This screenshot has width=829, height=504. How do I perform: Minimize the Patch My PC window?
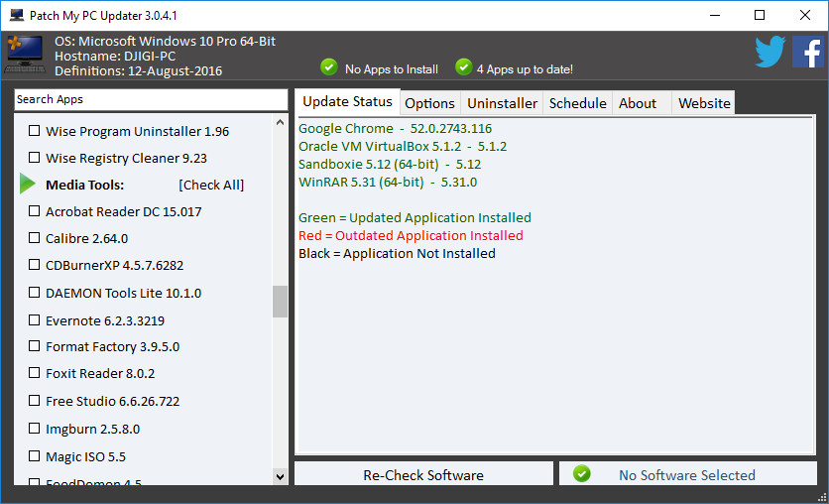(715, 15)
